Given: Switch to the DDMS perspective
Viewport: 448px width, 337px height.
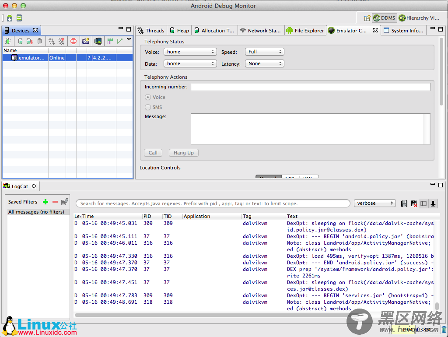Looking at the screenshot, I should (385, 18).
